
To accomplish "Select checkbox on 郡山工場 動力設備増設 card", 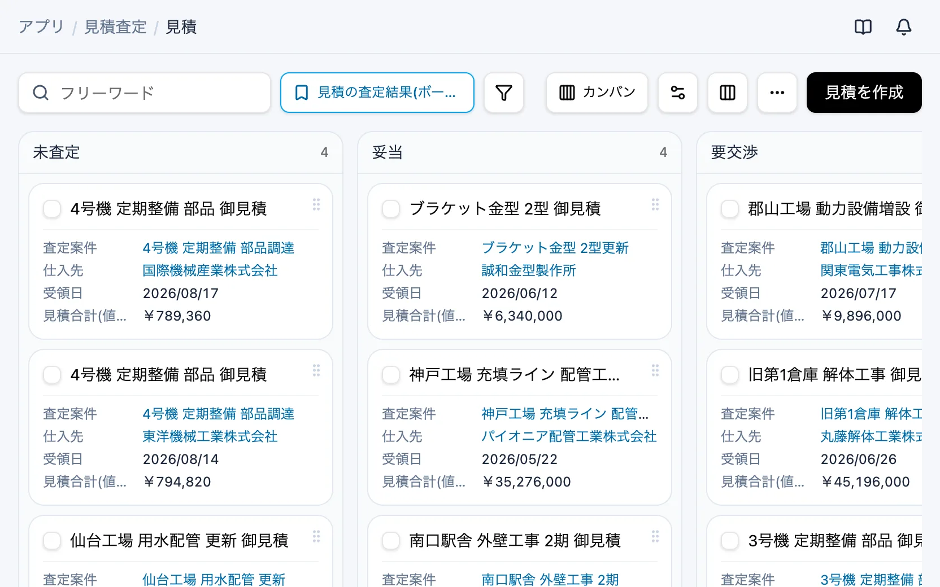I will point(730,209).
